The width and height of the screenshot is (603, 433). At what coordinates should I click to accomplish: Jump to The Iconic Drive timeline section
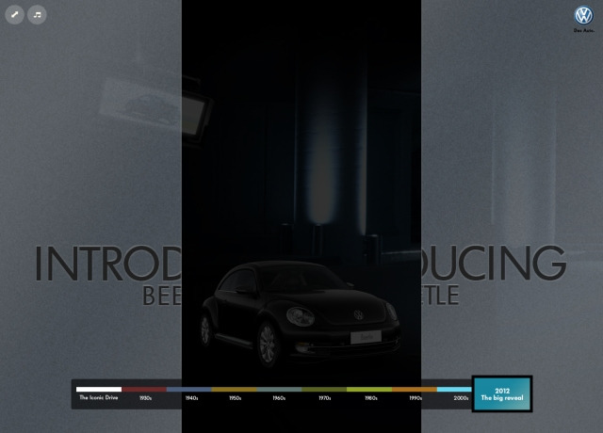99,393
